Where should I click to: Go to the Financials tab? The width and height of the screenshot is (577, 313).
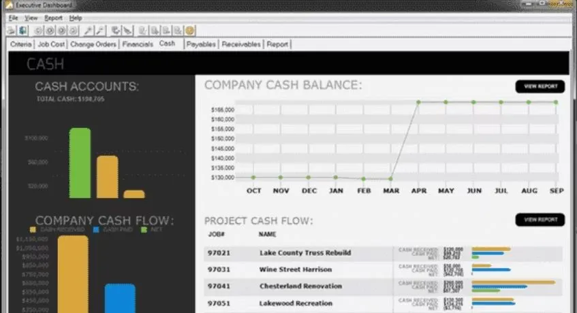tap(138, 44)
